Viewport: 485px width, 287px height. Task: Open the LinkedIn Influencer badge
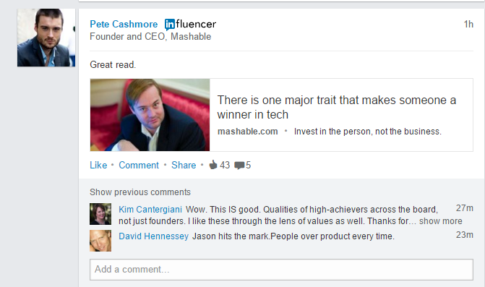[x=190, y=24]
